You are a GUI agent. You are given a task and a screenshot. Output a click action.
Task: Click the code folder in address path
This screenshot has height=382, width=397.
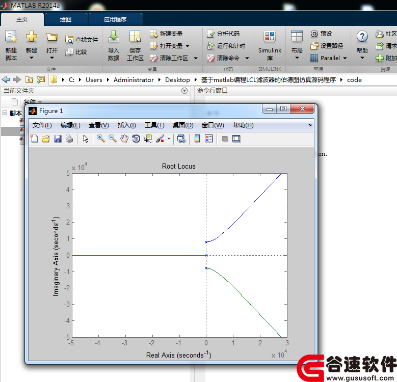pyautogui.click(x=354, y=80)
